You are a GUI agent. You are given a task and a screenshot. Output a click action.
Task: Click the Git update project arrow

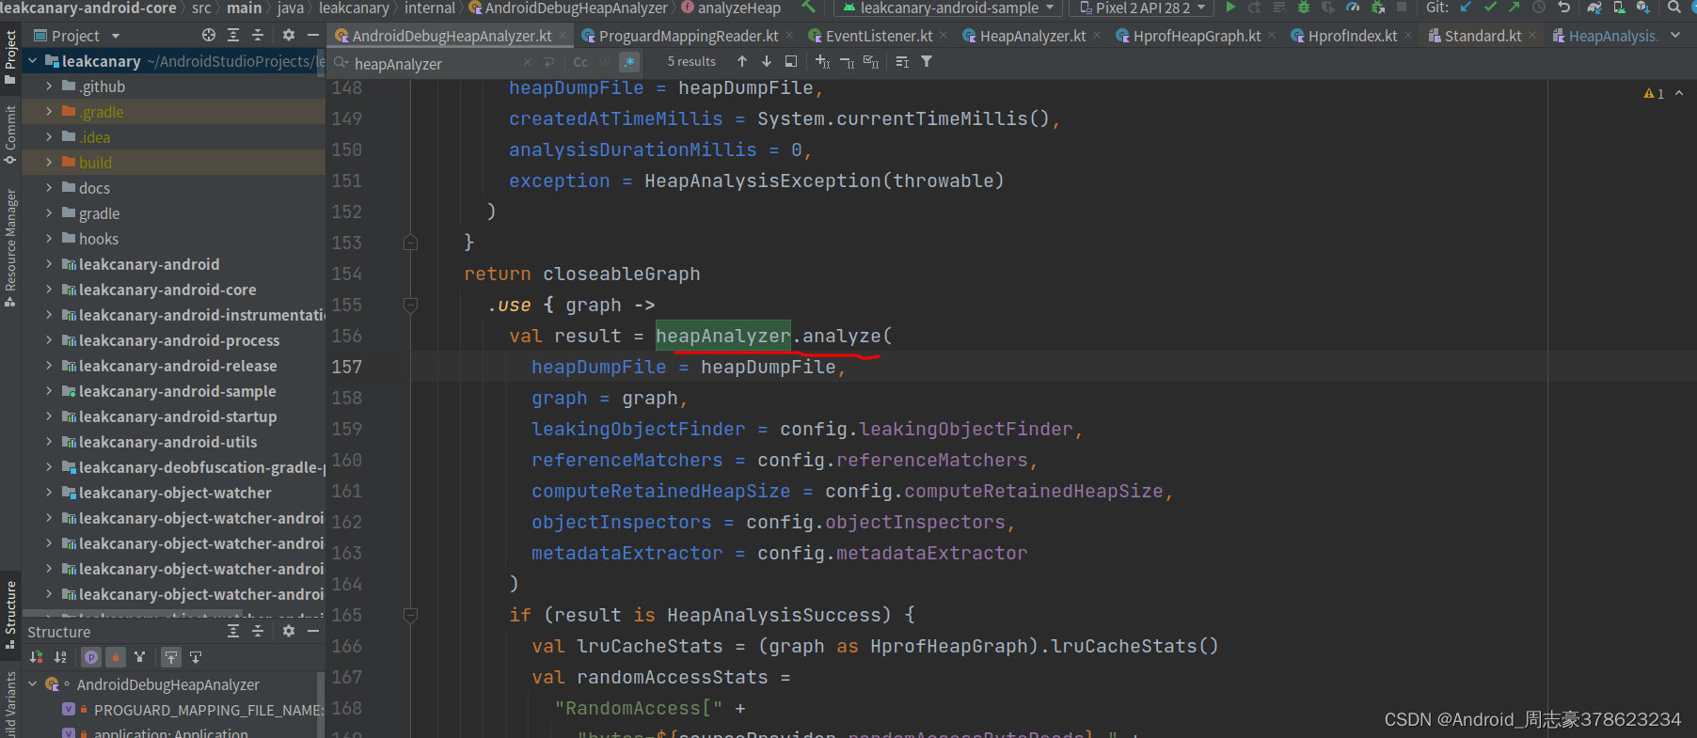point(1466,8)
